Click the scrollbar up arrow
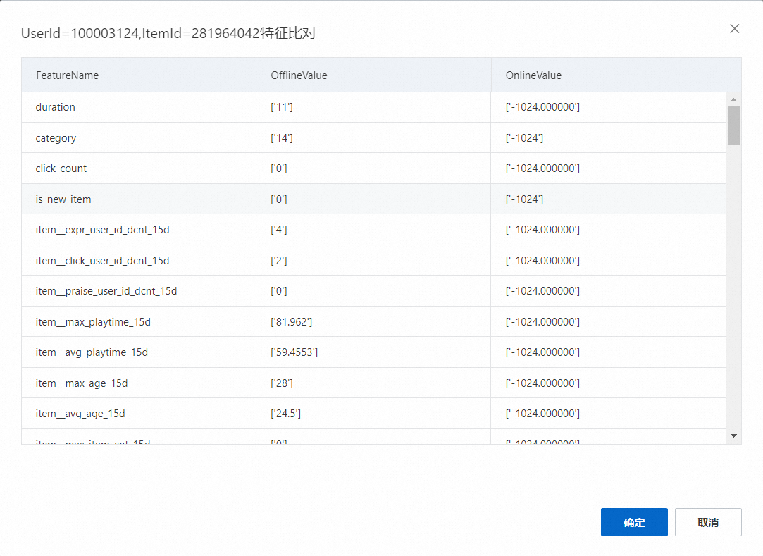 (734, 99)
